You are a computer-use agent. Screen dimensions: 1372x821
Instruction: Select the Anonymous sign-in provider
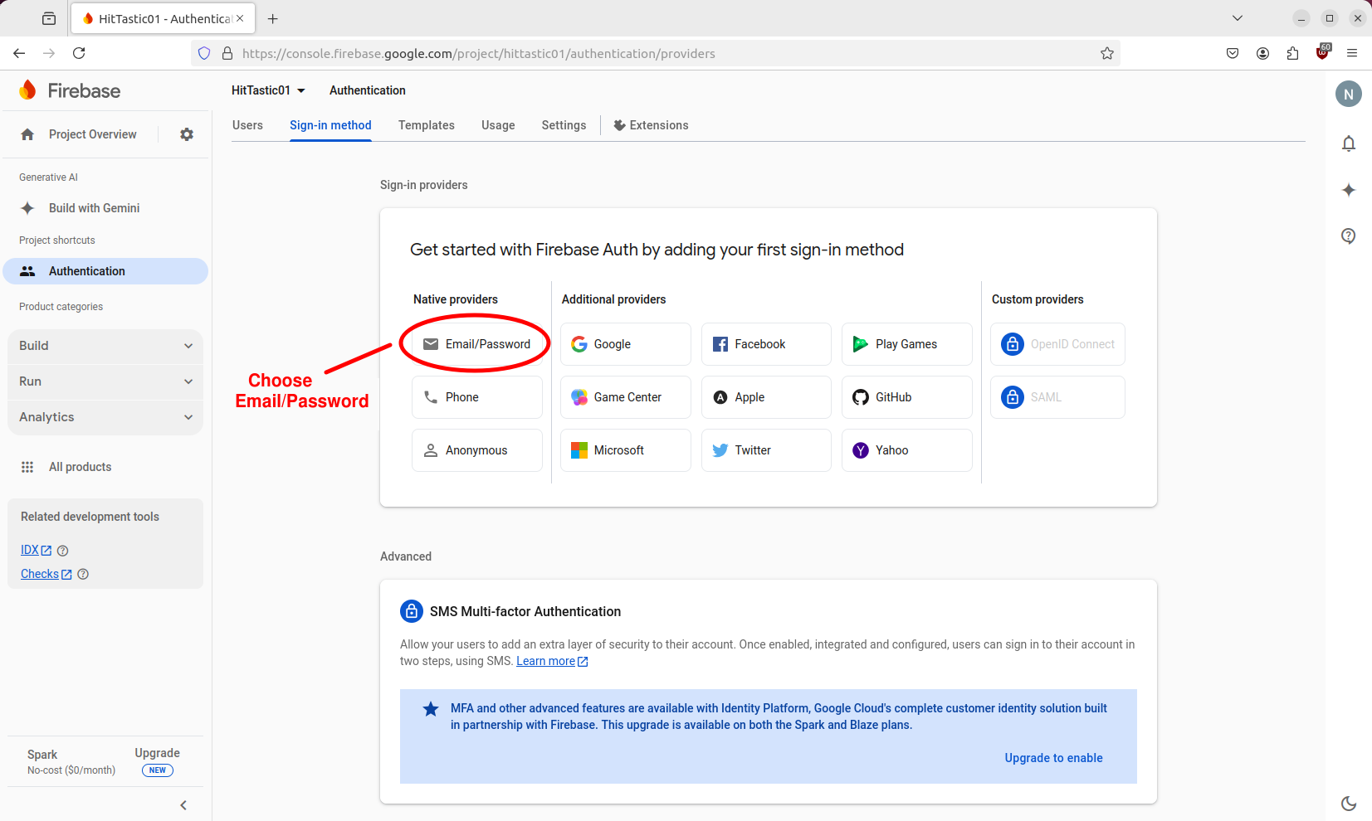(476, 450)
